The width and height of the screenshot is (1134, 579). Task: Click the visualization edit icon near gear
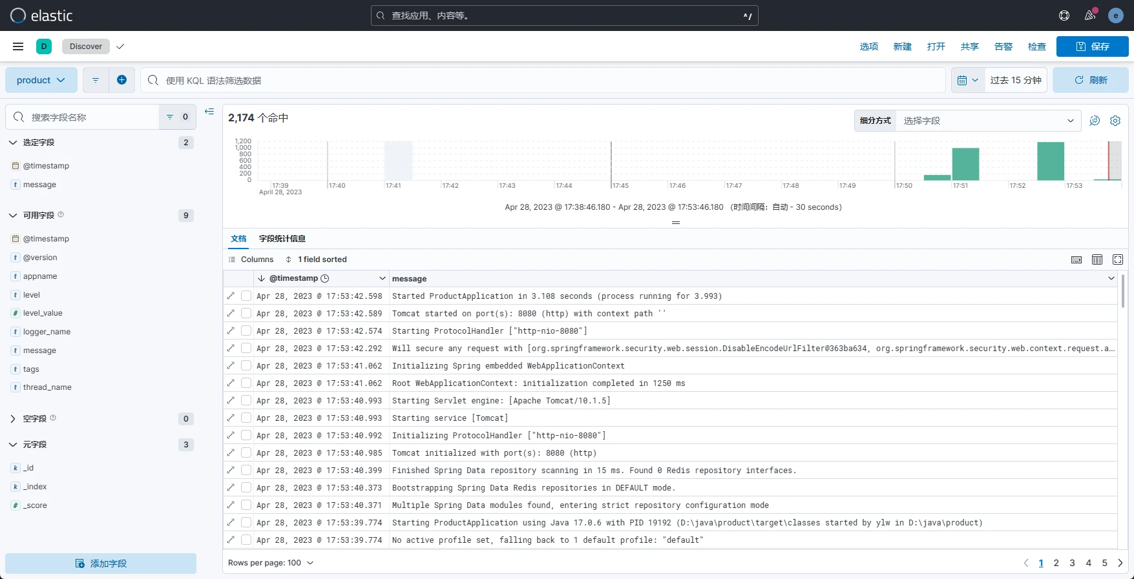click(x=1095, y=121)
